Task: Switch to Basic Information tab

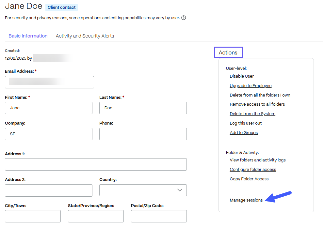Action: point(28,36)
